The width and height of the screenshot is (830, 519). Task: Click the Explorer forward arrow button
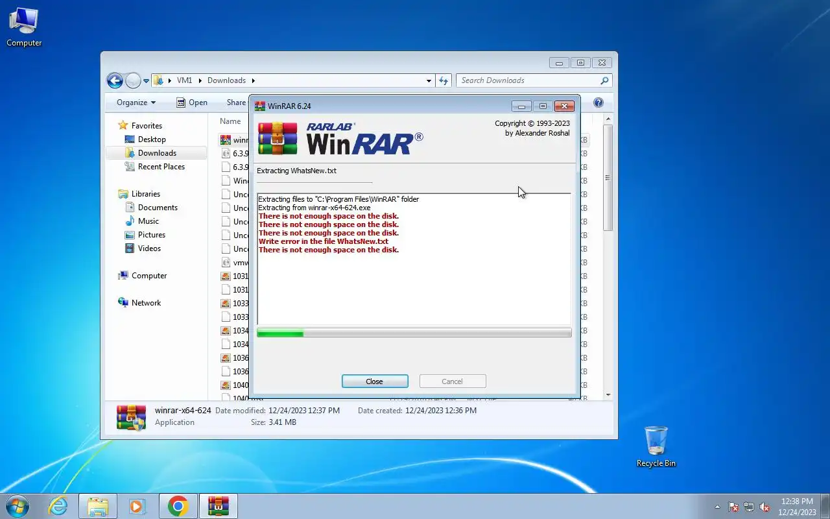133,80
